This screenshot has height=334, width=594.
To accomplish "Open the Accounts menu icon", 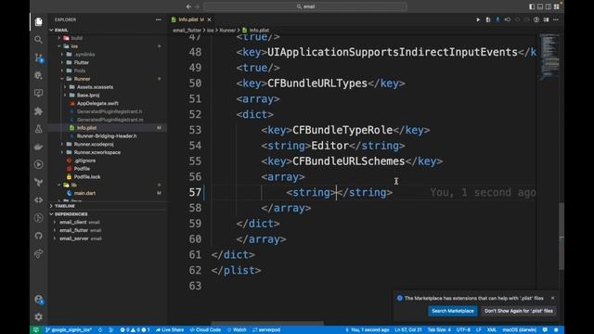I will tap(39, 300).
